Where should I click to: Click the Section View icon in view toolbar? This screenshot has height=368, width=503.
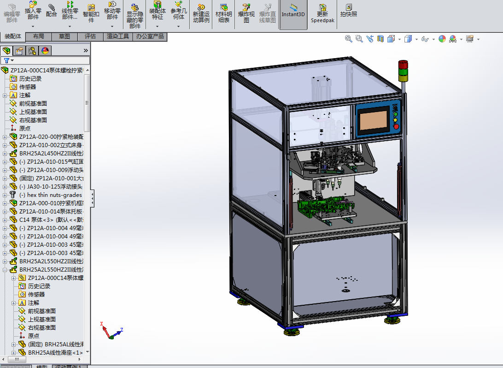point(380,39)
